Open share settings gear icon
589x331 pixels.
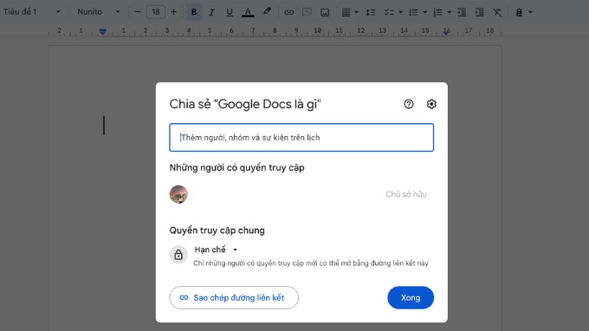(431, 104)
